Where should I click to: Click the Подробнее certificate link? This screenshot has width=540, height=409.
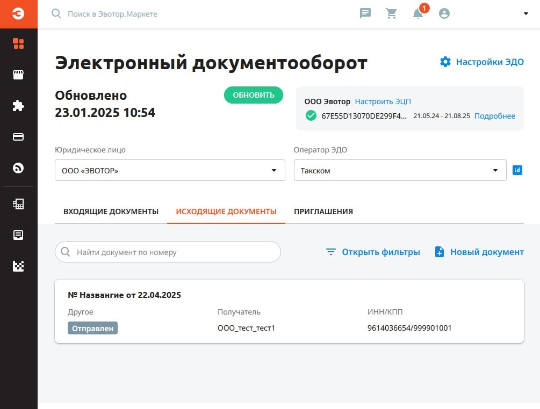click(494, 116)
